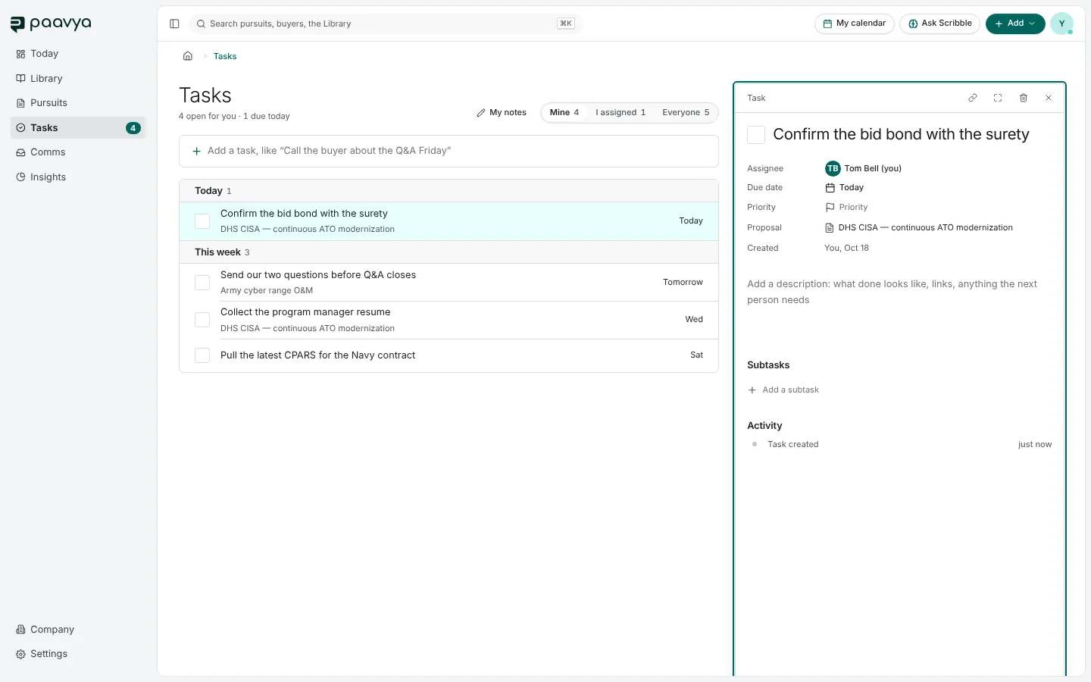This screenshot has height=682, width=1091.
Task: Close the Task detail panel
Action: [1049, 98]
